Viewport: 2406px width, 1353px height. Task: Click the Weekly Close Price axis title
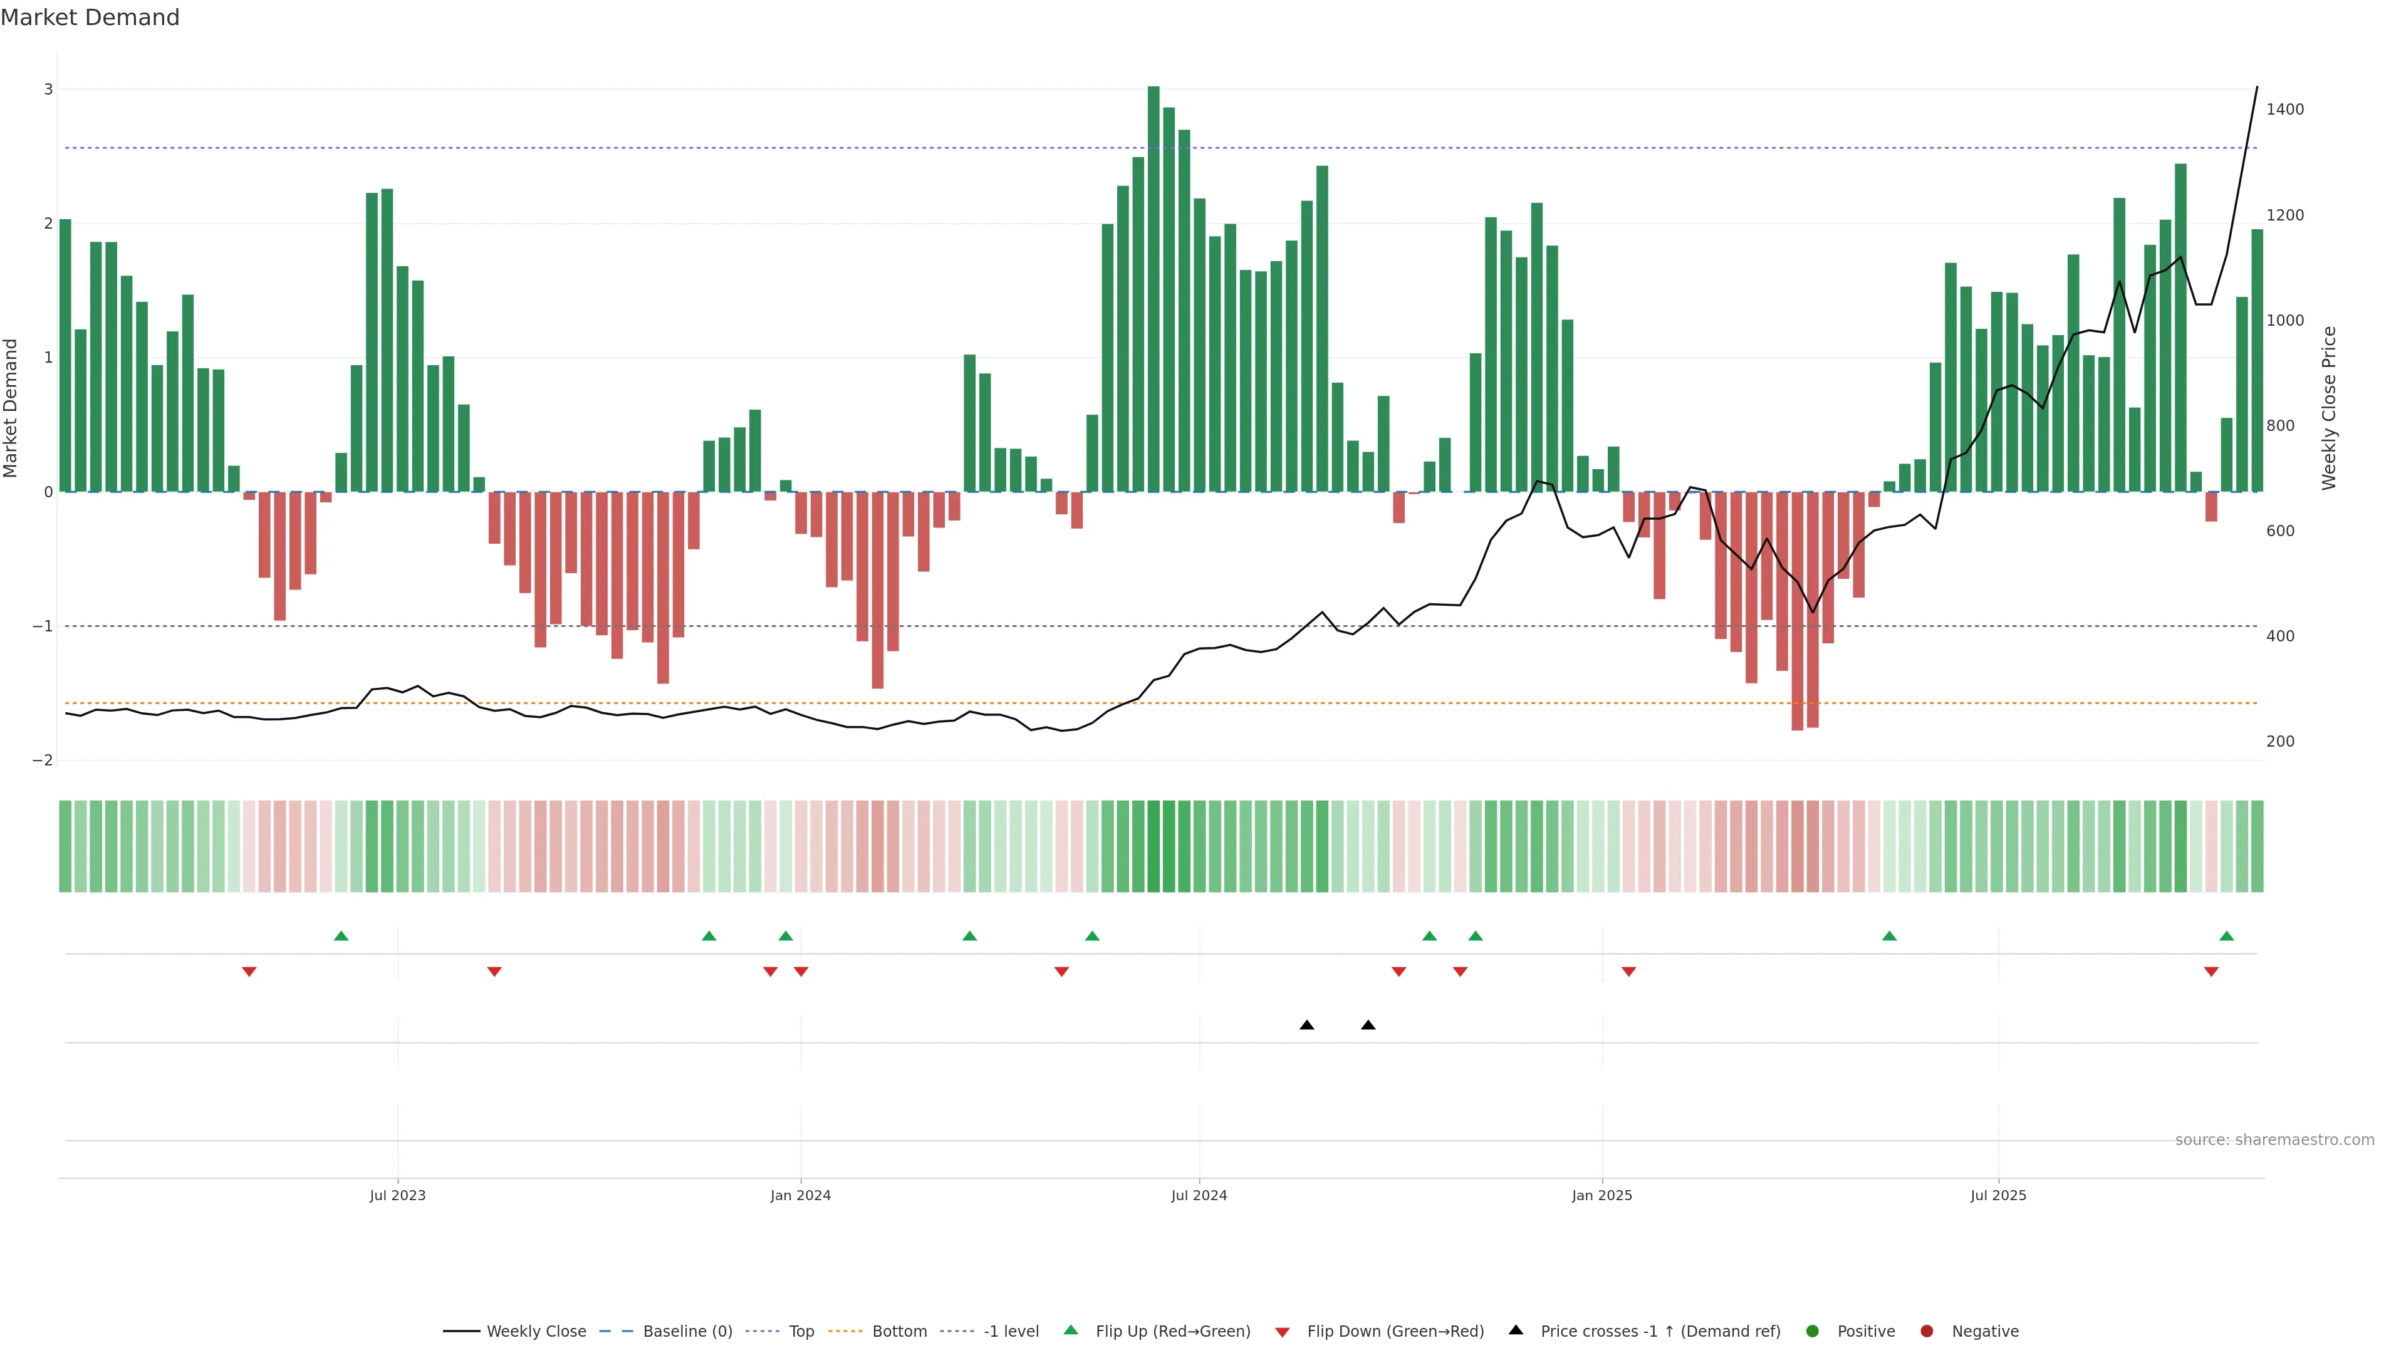tap(2328, 408)
